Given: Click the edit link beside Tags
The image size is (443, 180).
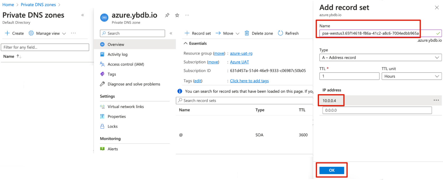Looking at the screenshot, I should 198,81.
